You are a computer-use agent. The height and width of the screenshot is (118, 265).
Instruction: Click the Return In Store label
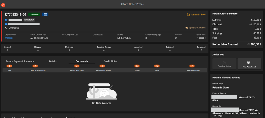pyautogui.click(x=198, y=14)
